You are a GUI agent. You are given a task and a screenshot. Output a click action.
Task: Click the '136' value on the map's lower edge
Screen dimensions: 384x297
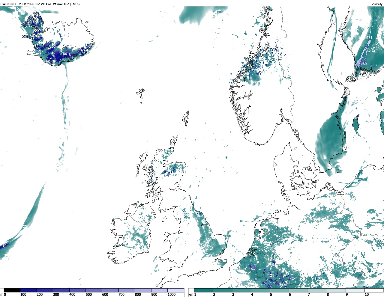point(284,285)
